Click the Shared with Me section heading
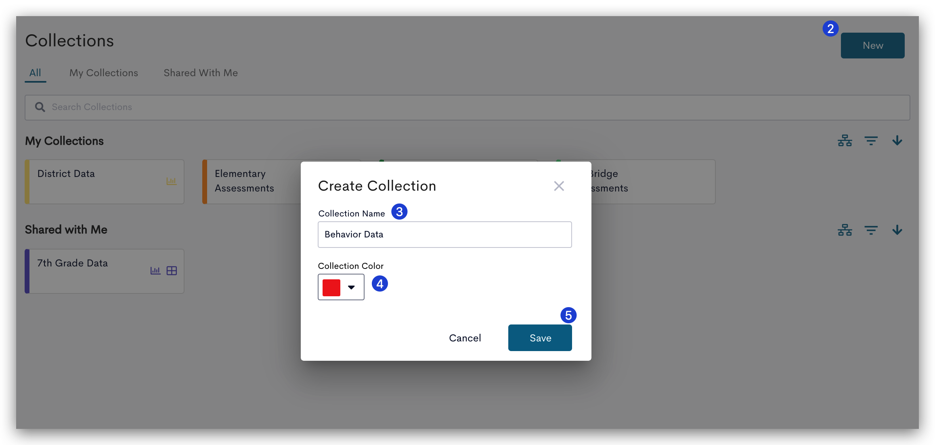Image resolution: width=935 pixels, height=445 pixels. tap(66, 230)
